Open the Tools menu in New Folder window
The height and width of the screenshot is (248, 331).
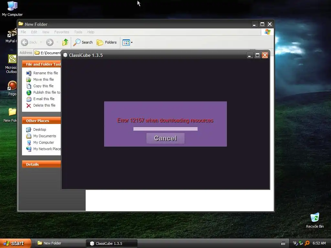point(78,32)
